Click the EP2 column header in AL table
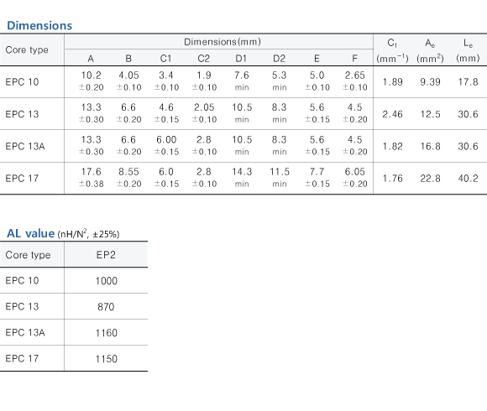The height and width of the screenshot is (411, 487). [x=106, y=255]
